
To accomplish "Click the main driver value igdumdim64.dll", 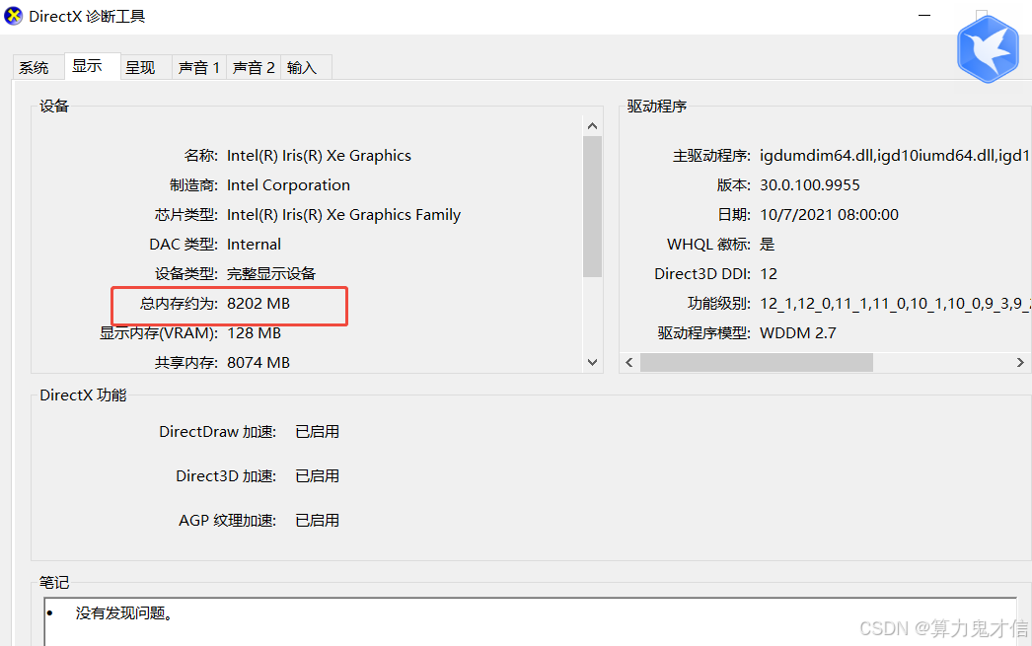I will pyautogui.click(x=895, y=156).
